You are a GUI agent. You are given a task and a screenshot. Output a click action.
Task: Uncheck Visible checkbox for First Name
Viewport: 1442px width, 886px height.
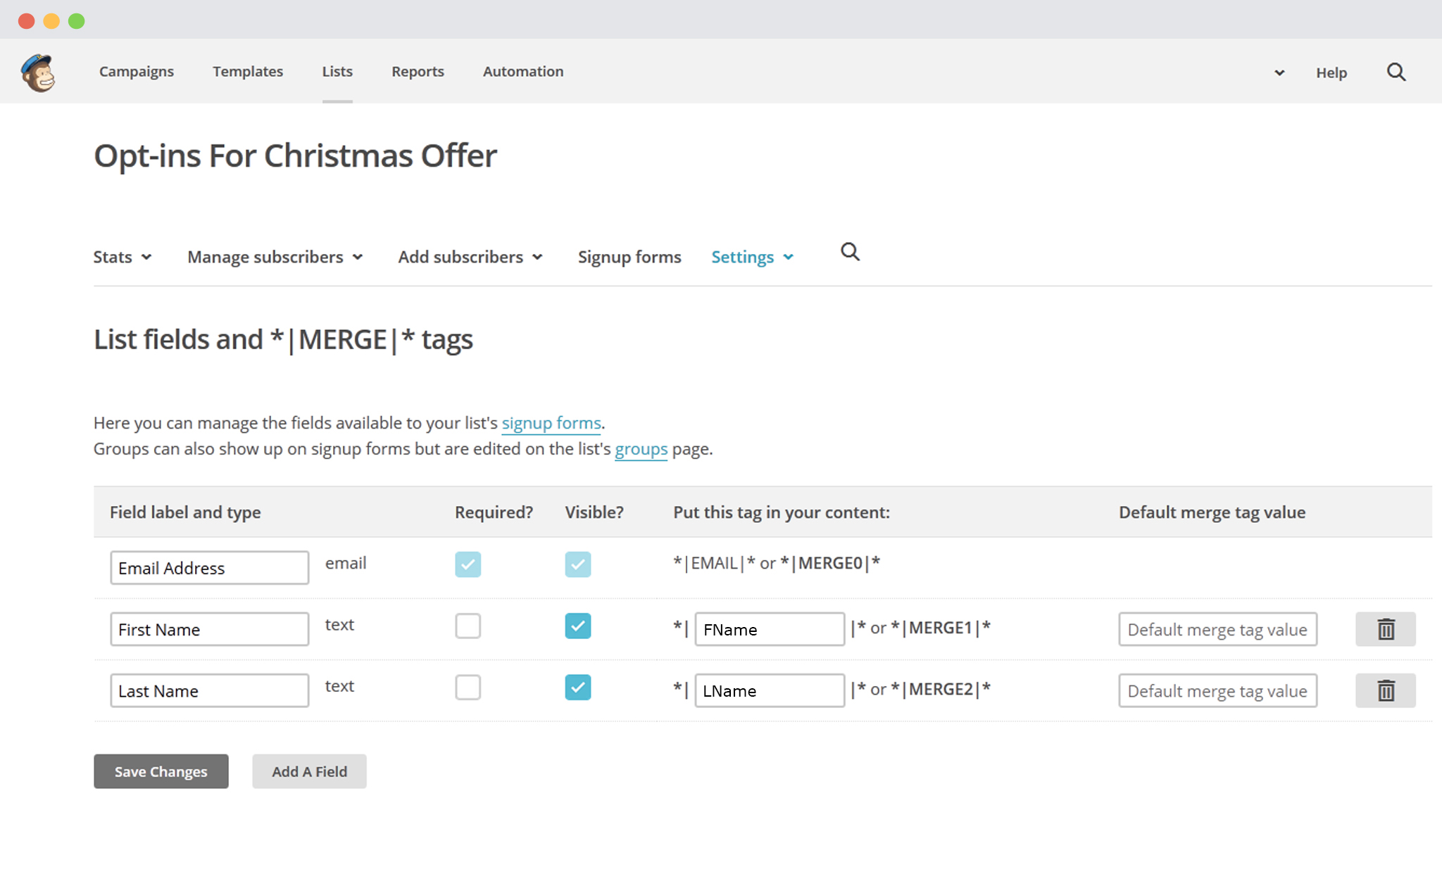pos(578,626)
